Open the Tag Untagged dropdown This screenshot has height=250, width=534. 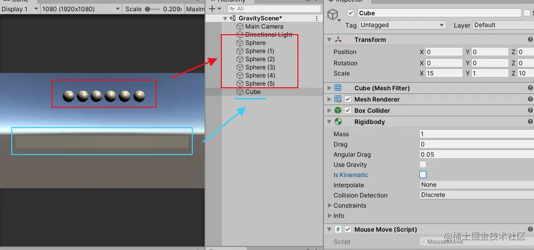(x=402, y=25)
